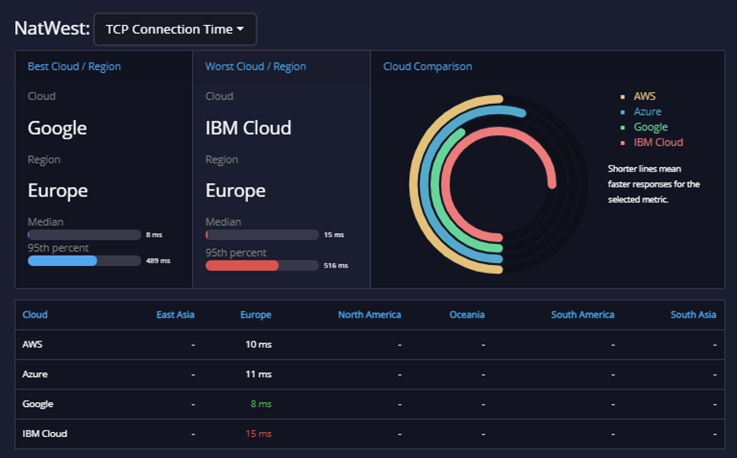This screenshot has width=737, height=458.
Task: Sort by the Europe column header
Action: point(256,315)
